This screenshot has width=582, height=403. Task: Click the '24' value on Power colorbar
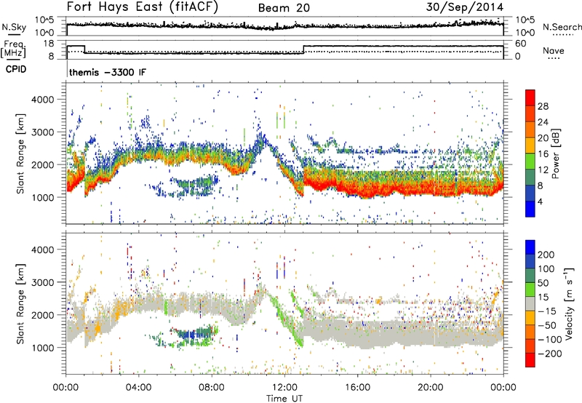(543, 122)
